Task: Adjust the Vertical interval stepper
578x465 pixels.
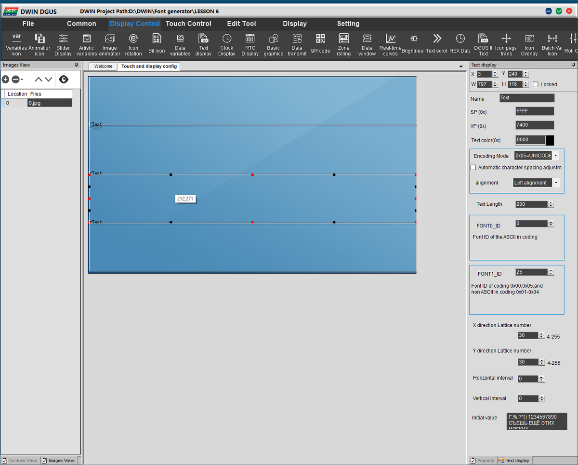Action: 542,399
